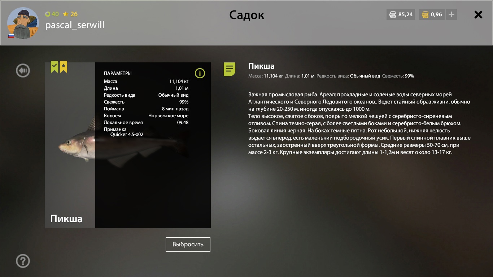Click the silver coins balance 85,24
This screenshot has width=493, height=277.
401,15
